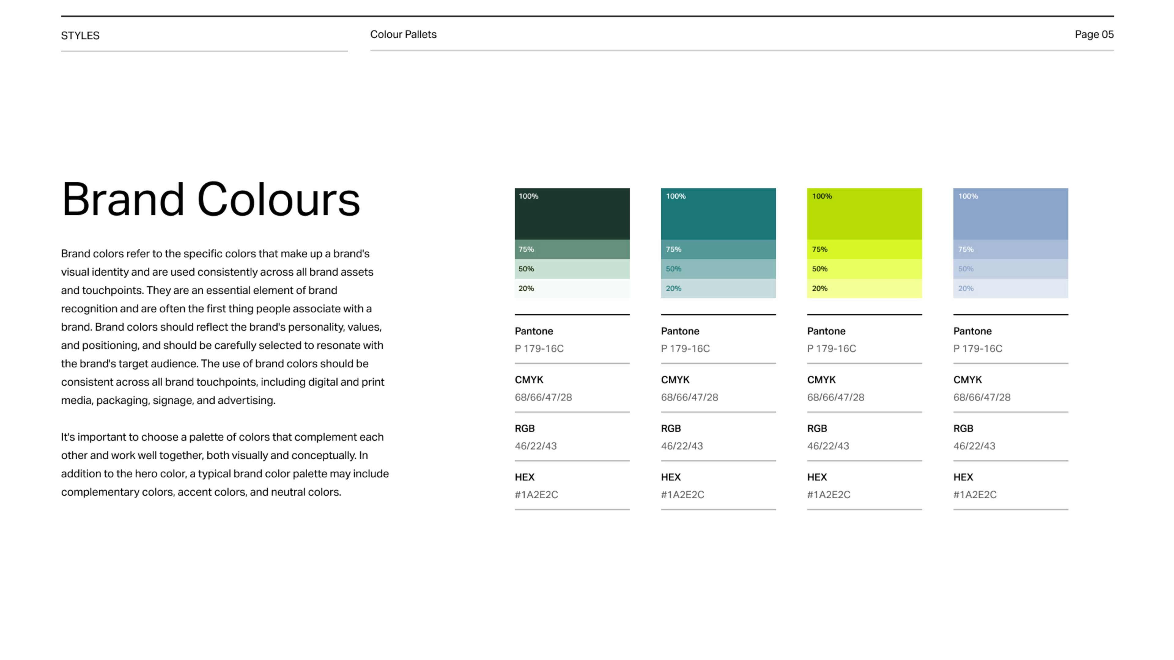Click the dark green 100% swatch
The image size is (1174, 660).
[x=572, y=214]
